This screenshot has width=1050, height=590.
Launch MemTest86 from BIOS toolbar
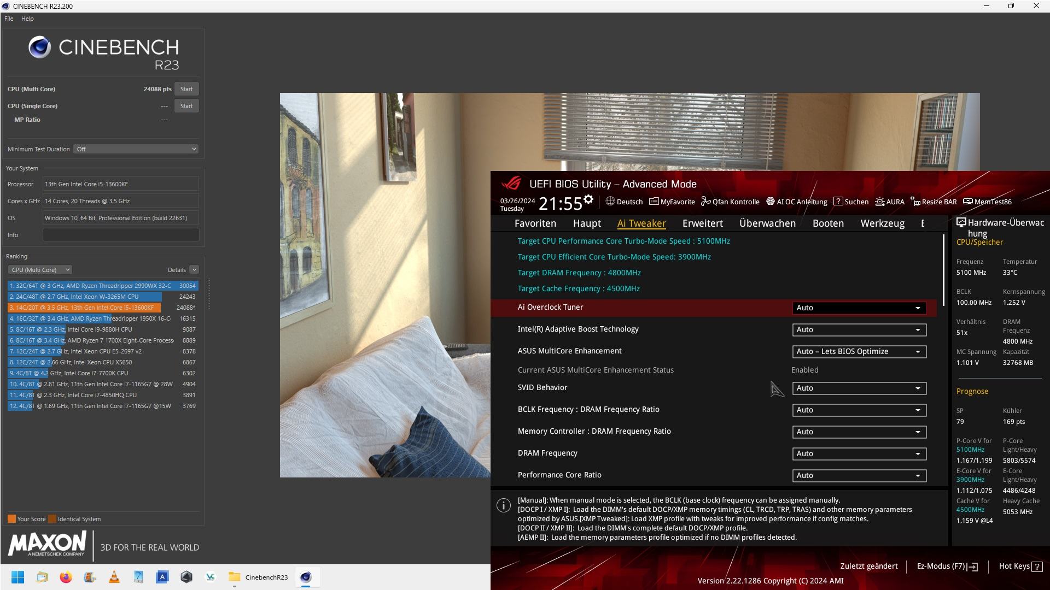987,202
